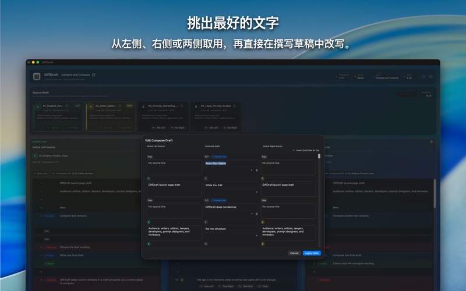Click left lane line "Choose the best wording."

75,247
